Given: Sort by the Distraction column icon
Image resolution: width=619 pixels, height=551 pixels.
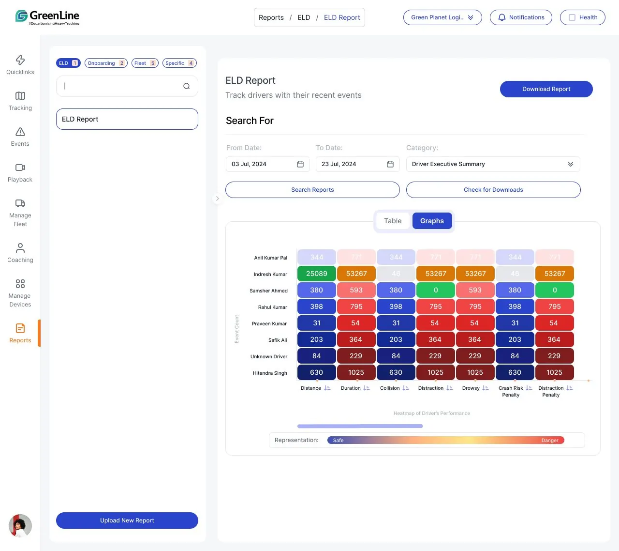Looking at the screenshot, I should (x=450, y=388).
